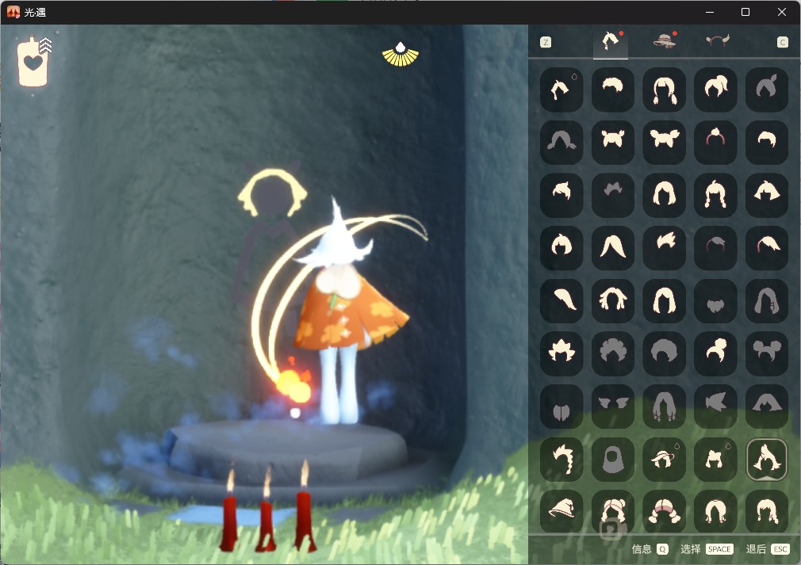Select the small grey spiky hairstyle

pyautogui.click(x=612, y=195)
